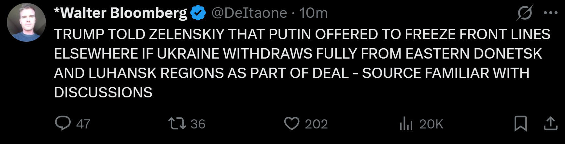Click the tweet line starting "TRUMP TOLD ZELENSKIY"
The height and width of the screenshot is (144, 565).
(x=302, y=34)
